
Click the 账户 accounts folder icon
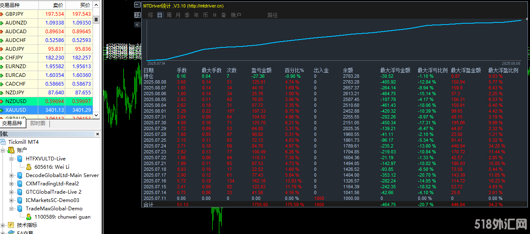(x=11, y=150)
